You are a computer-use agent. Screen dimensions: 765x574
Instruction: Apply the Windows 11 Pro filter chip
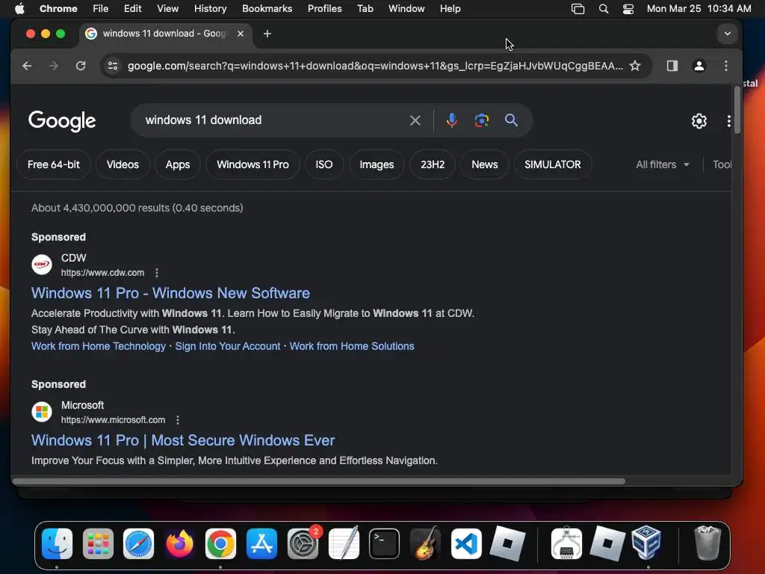[x=253, y=164]
